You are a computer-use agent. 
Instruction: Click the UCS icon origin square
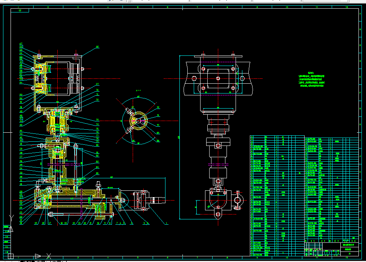pyautogui.click(x=11, y=256)
